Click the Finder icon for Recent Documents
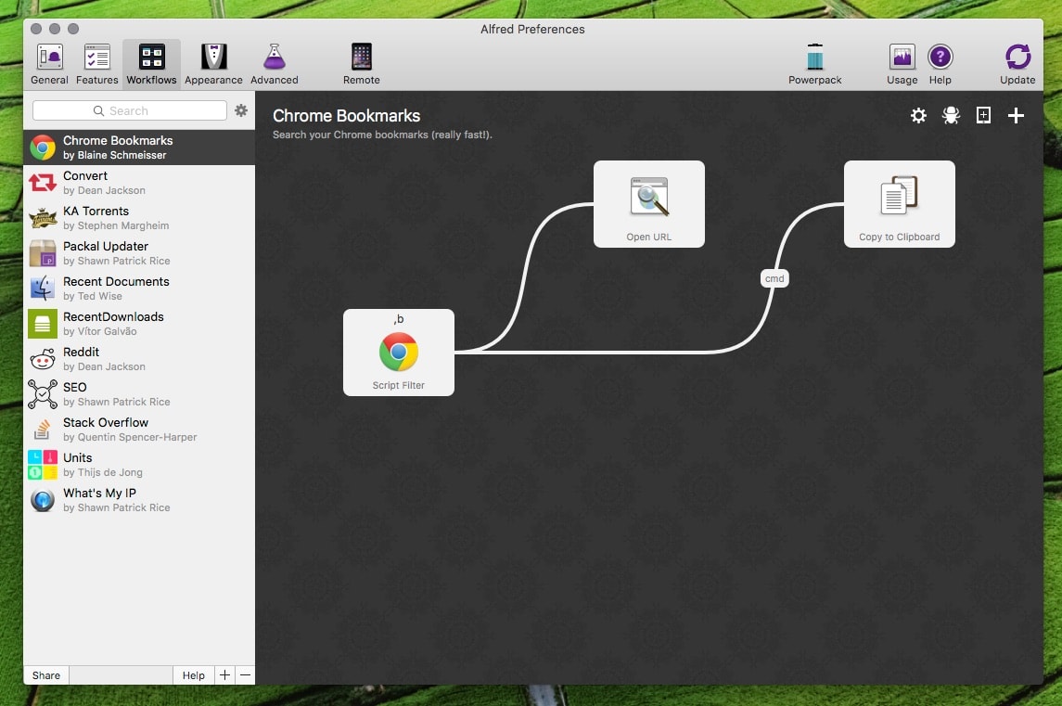The height and width of the screenshot is (706, 1062). point(43,288)
